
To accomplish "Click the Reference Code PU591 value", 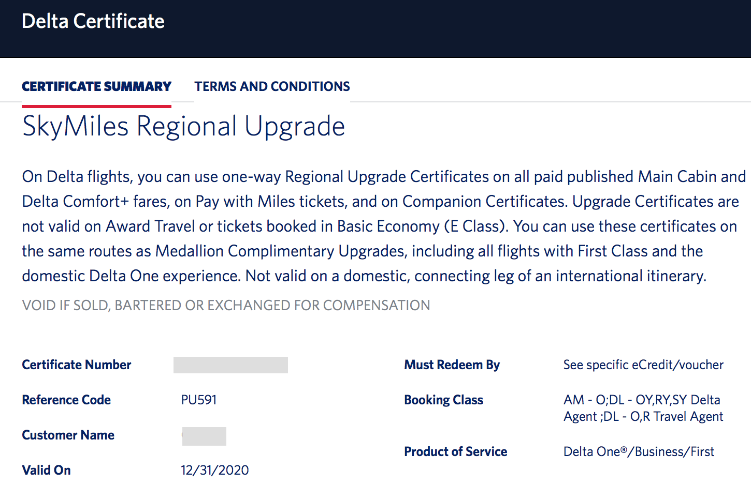I will click(198, 400).
